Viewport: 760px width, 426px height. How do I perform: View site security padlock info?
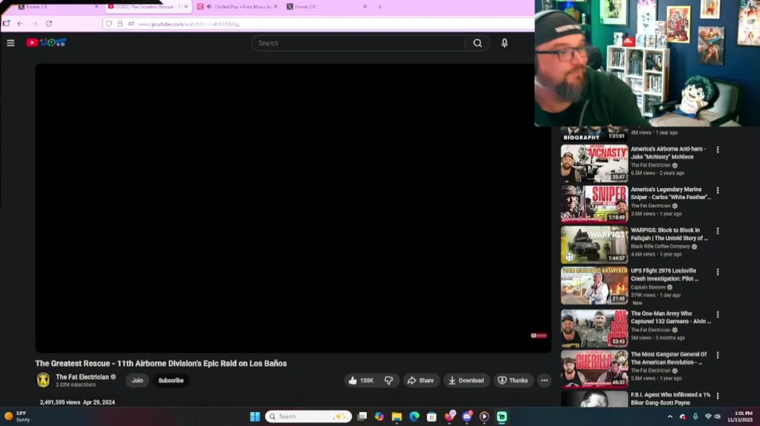(x=120, y=24)
